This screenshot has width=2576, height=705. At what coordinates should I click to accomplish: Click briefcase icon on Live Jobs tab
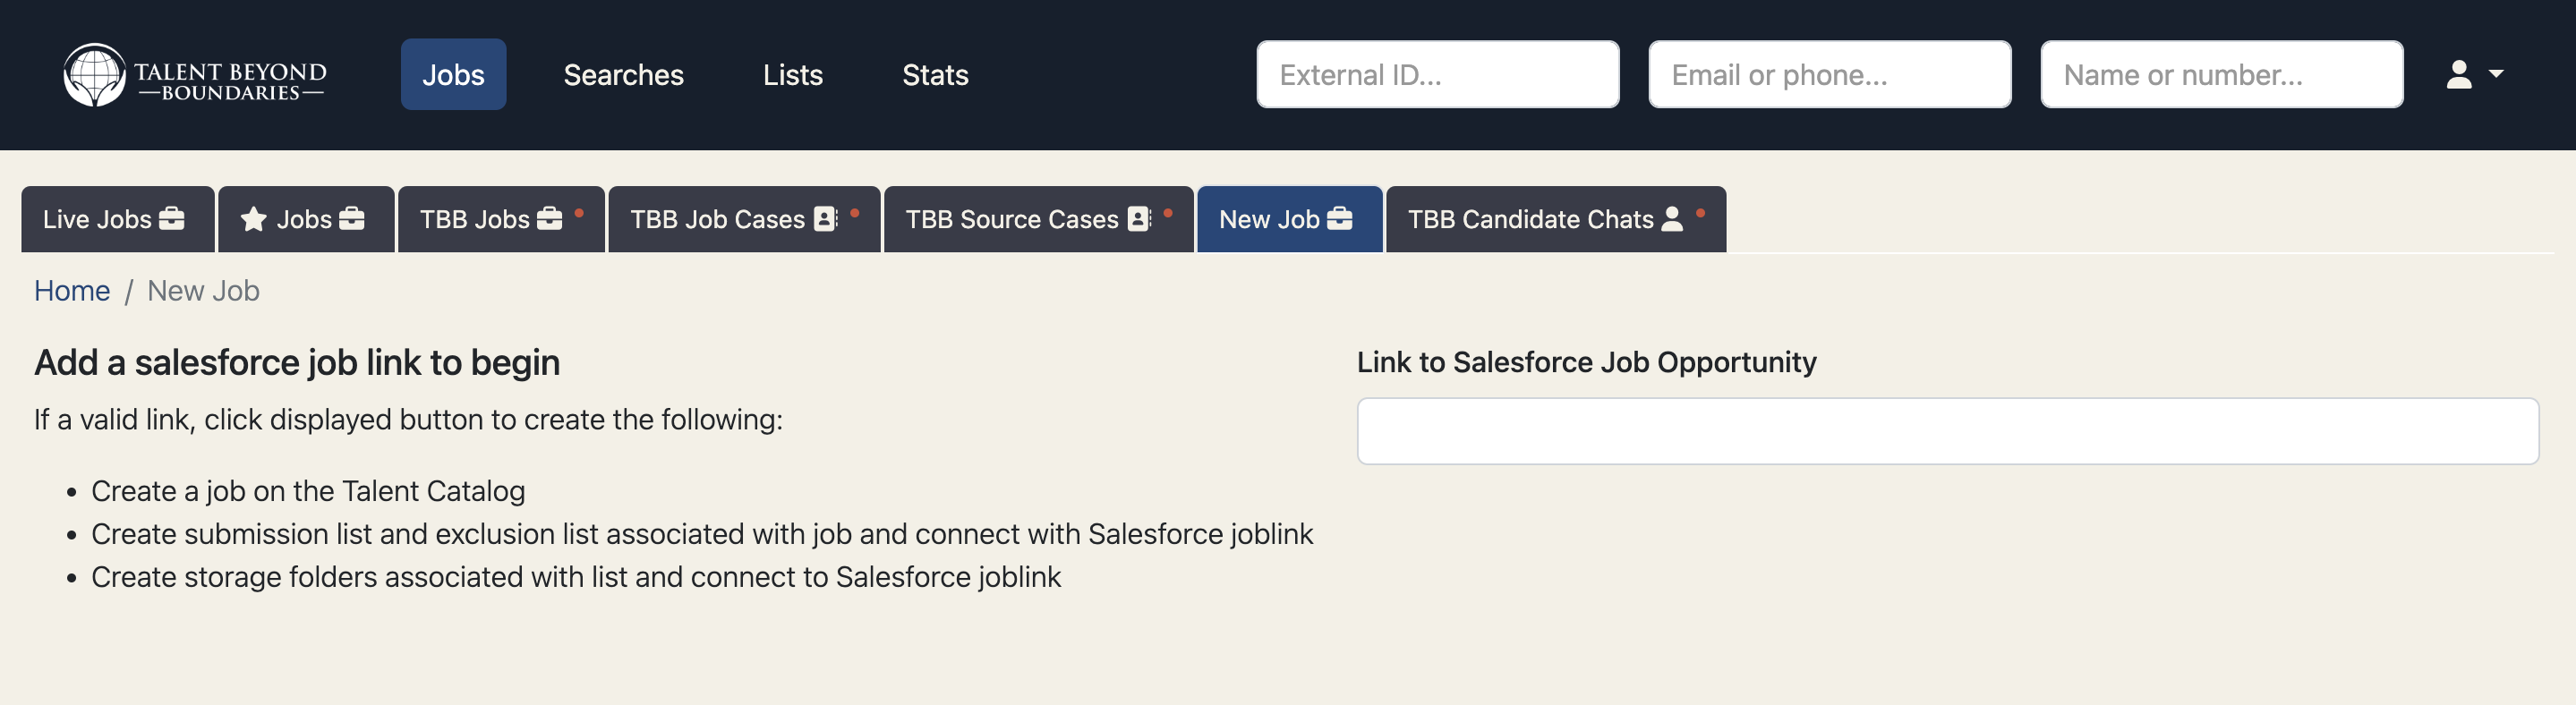click(172, 218)
